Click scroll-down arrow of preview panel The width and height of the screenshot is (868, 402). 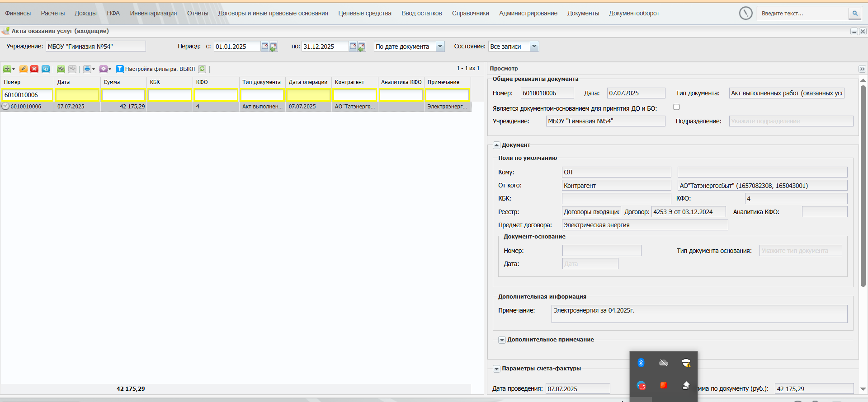863,389
